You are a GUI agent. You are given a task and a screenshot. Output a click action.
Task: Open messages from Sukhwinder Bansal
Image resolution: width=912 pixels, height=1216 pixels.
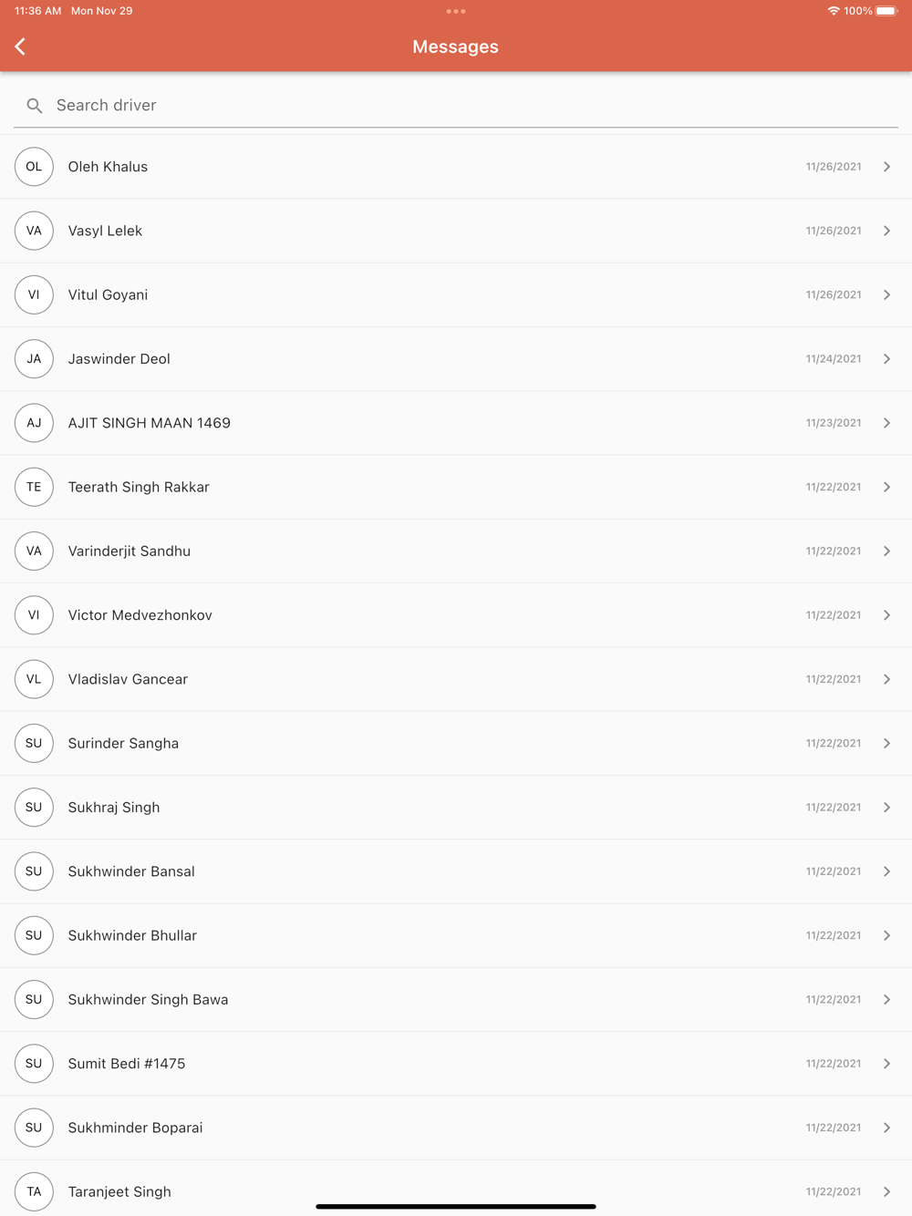pos(456,871)
